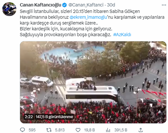
Task: Click the 30d tweet timestamp
Action: 111,5
